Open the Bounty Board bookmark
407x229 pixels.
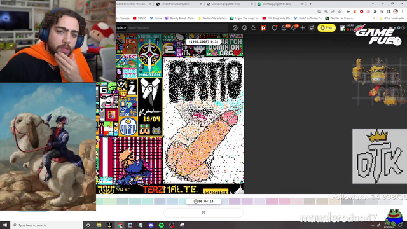pyautogui.click(x=179, y=18)
